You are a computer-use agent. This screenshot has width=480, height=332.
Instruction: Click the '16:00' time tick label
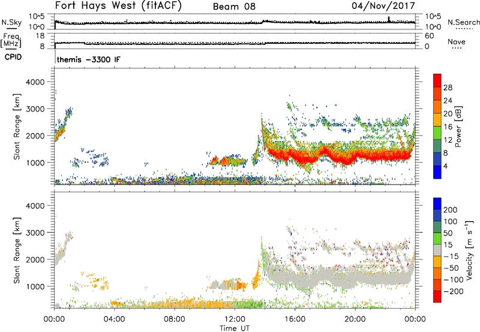(295, 319)
